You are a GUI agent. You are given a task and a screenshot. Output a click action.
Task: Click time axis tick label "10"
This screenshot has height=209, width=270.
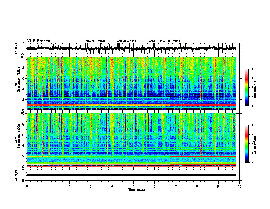click(240, 186)
